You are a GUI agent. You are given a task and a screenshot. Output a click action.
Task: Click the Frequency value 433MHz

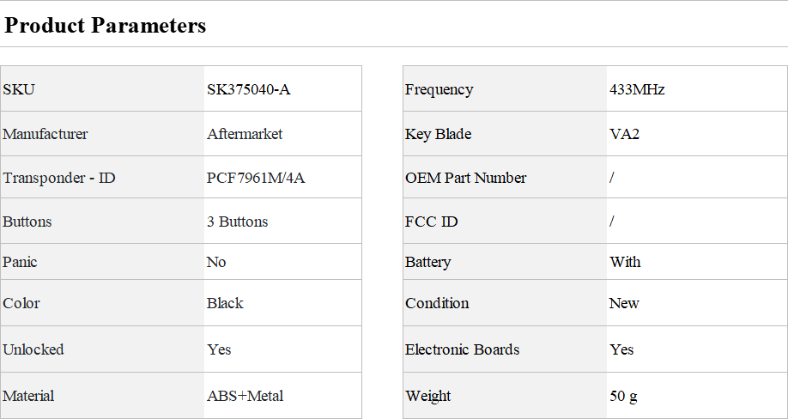[x=637, y=89]
